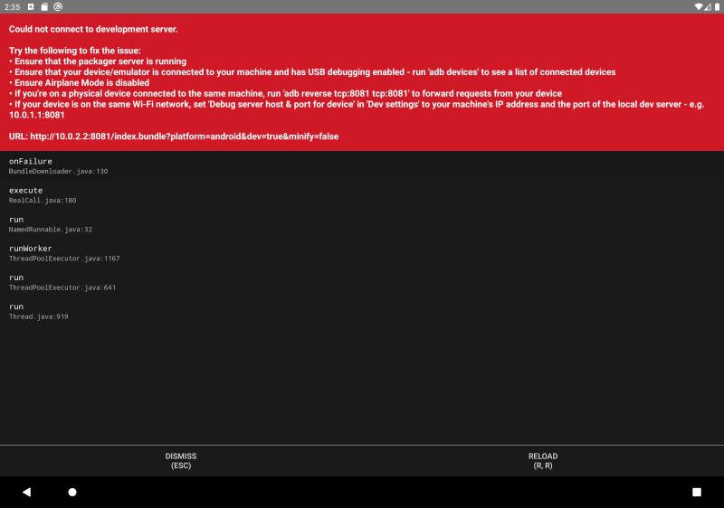Screen dimensions: 724x508
Task: Click the bundle URL line in error banner
Action: 174,136
